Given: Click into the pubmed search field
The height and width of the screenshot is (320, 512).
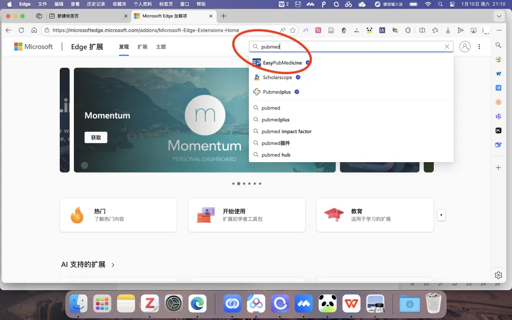Looking at the screenshot, I should tap(351, 46).
